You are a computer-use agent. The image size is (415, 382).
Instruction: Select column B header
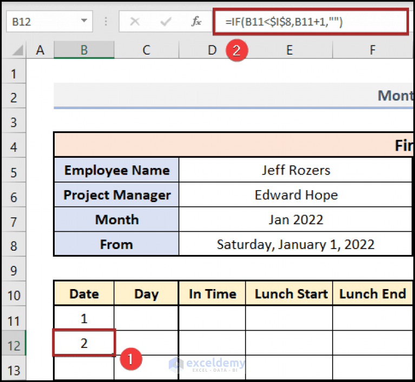84,50
